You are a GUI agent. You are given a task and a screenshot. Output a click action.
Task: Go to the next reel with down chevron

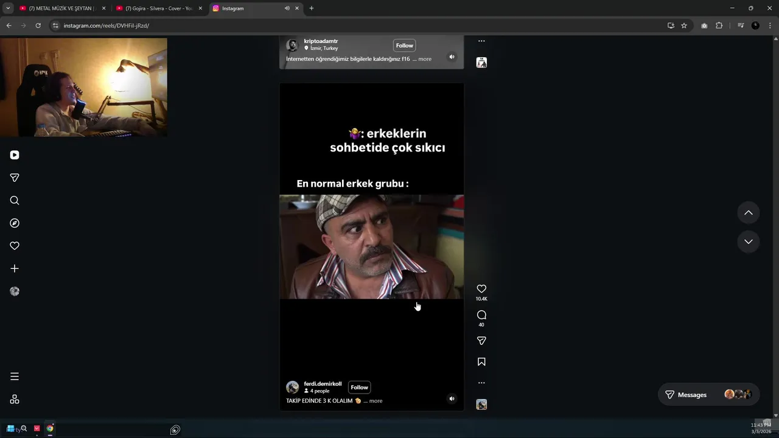tap(749, 242)
